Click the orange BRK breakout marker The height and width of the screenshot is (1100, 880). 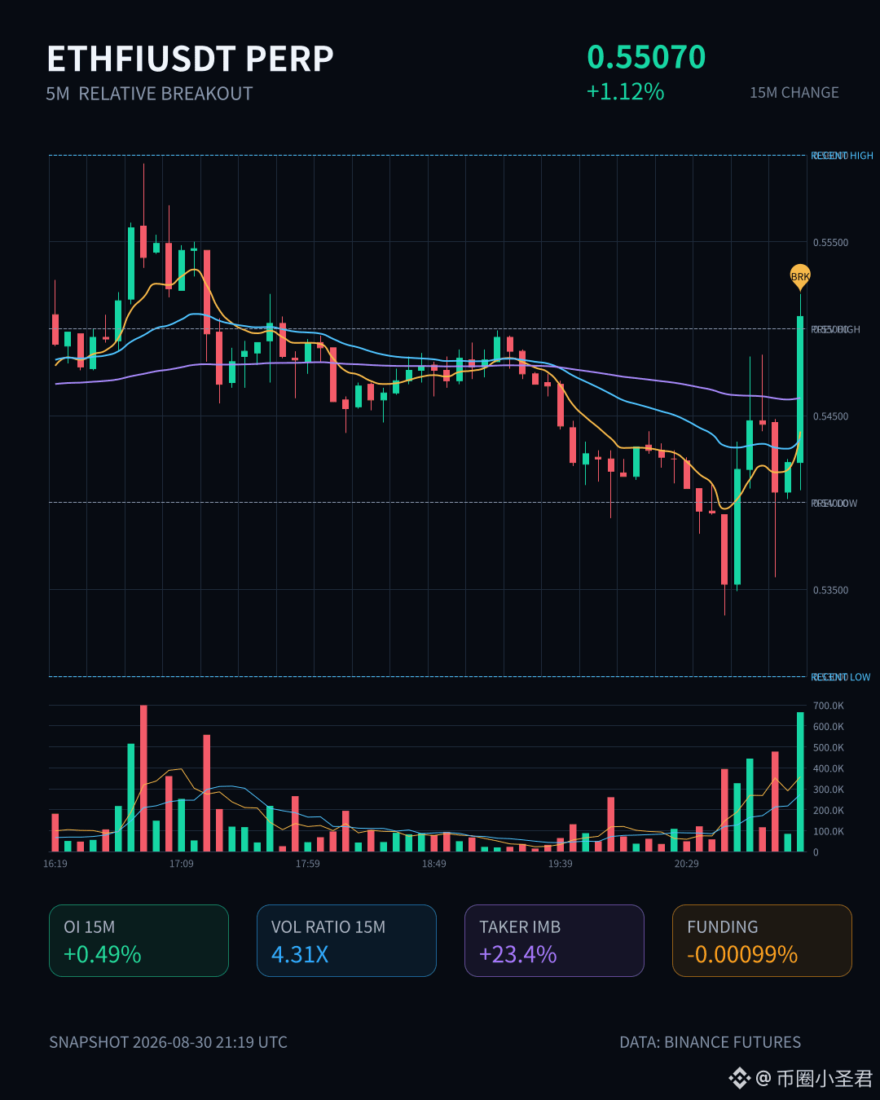point(800,276)
